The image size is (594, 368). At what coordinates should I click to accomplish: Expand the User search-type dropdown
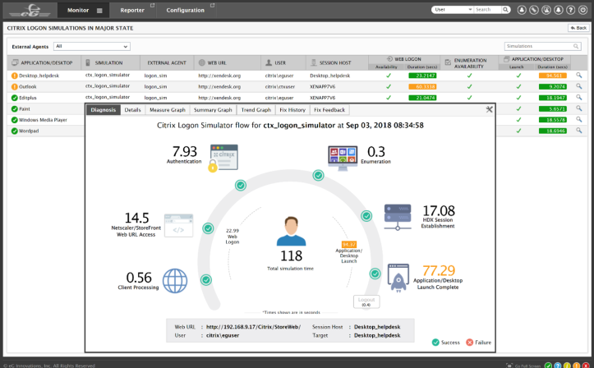453,10
